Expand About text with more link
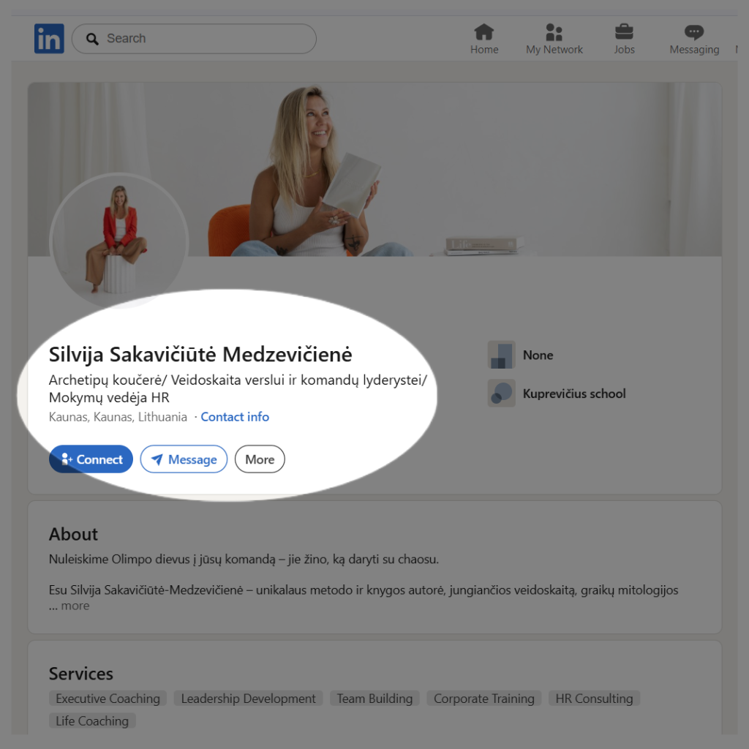The image size is (749, 749). [75, 606]
